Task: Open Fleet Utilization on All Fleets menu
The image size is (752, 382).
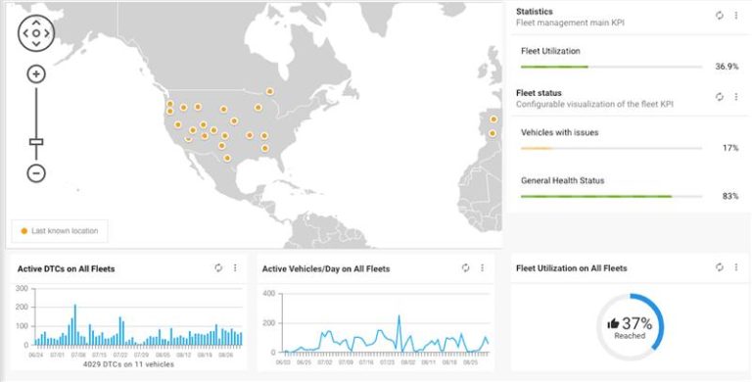Action: pos(735,267)
